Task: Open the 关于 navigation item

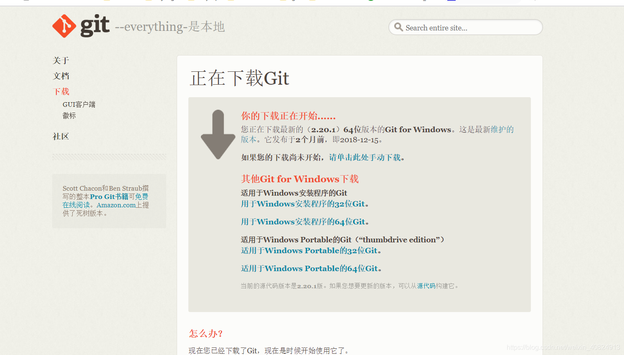Action: (x=61, y=60)
